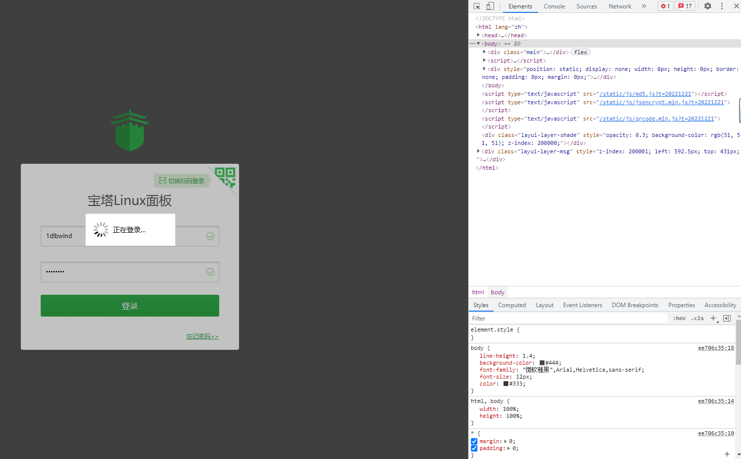Select the Styles tab
This screenshot has width=741, height=459.
click(x=481, y=305)
